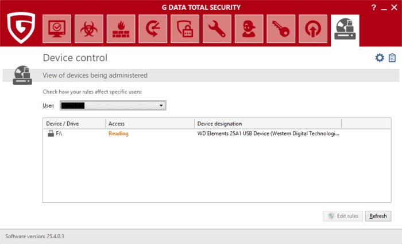The image size is (402, 244).
Task: Open the Password manager shield-lock icon
Action: point(185,29)
